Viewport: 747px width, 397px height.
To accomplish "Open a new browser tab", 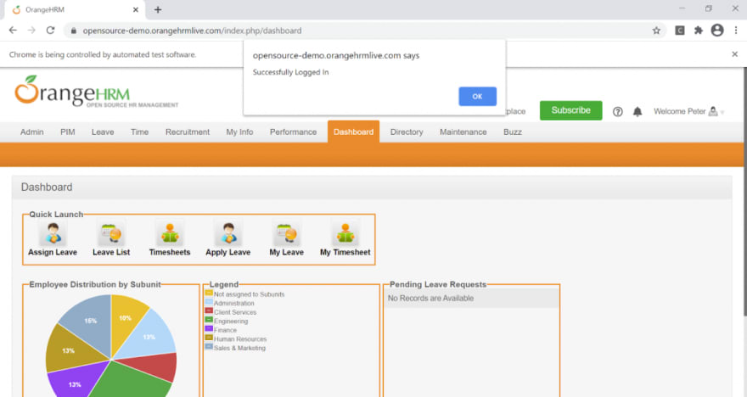I will coord(158,9).
